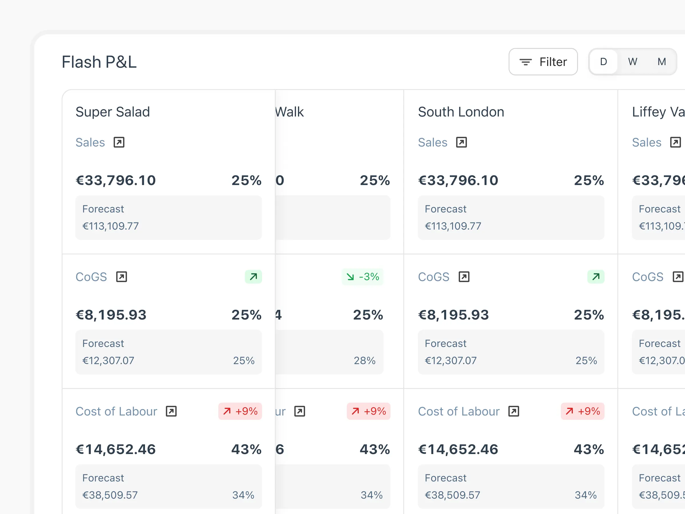This screenshot has height=514, width=685.
Task: Open the Walk column labour link icon
Action: [299, 411]
